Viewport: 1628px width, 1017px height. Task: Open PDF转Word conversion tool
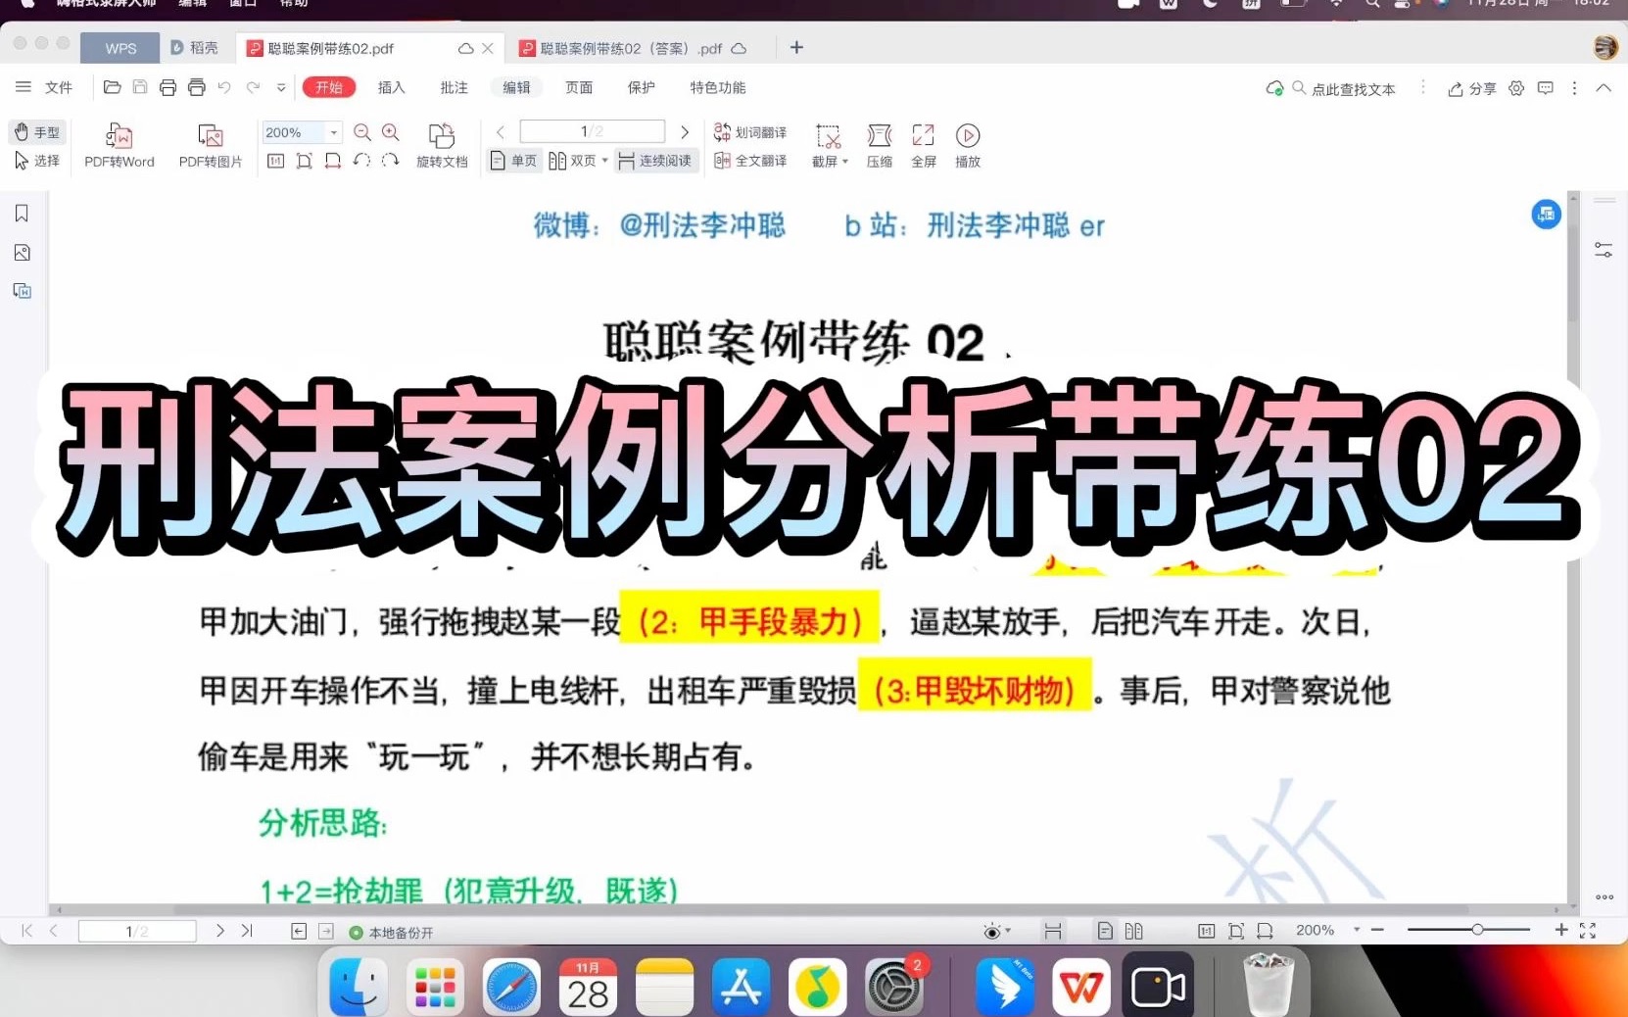(x=119, y=145)
